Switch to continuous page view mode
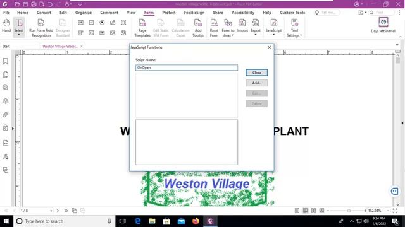The height and width of the screenshot is (227, 405). [x=305, y=211]
